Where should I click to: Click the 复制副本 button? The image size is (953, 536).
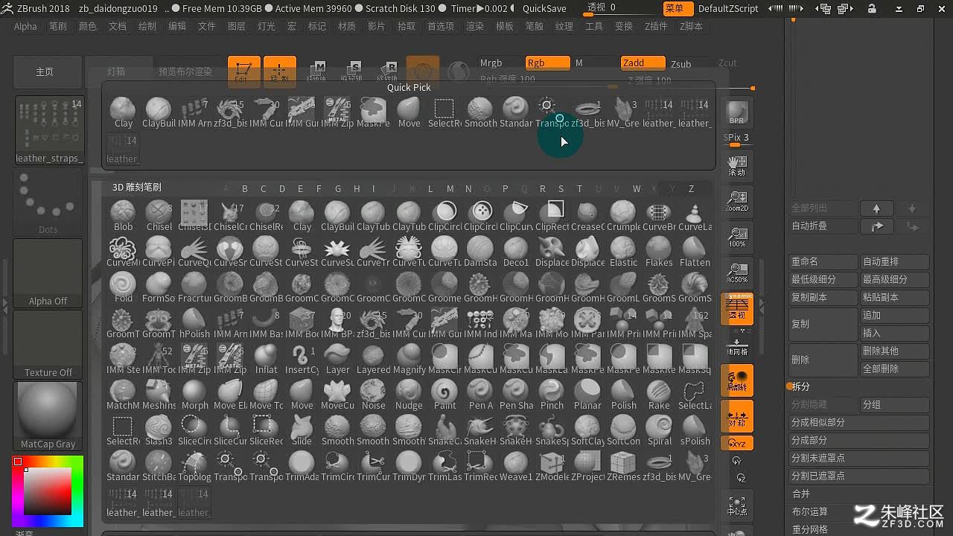[823, 297]
